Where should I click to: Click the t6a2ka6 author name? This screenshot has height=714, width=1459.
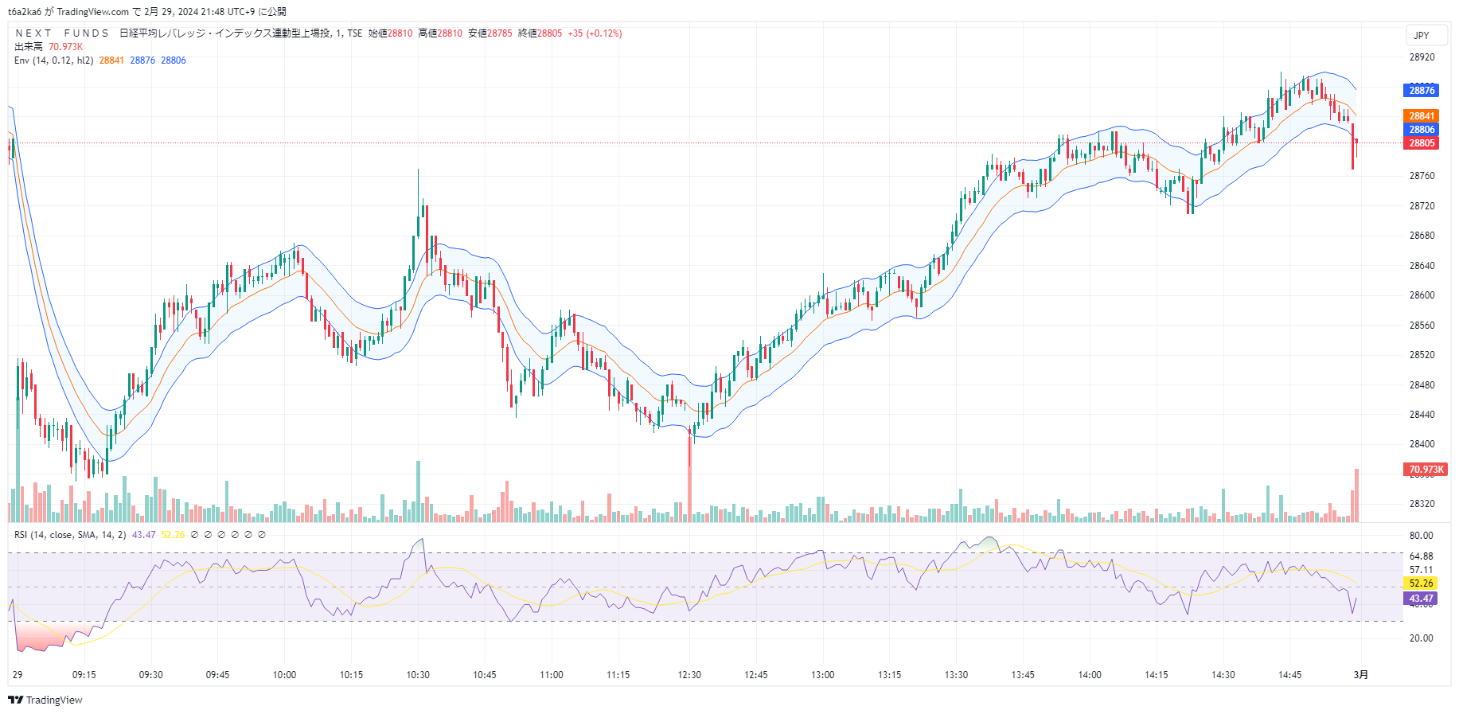[24, 12]
